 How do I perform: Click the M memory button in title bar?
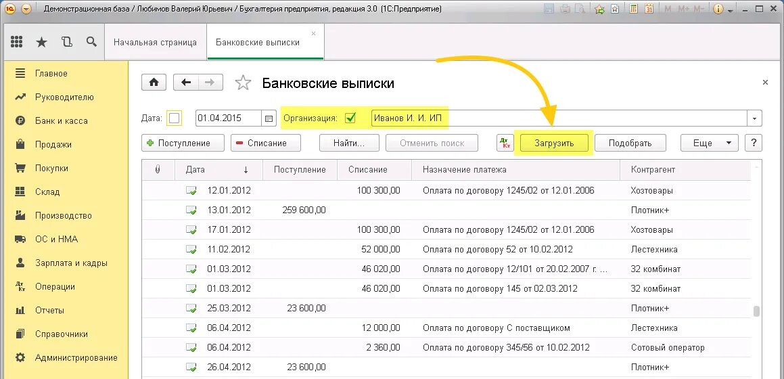click(669, 9)
